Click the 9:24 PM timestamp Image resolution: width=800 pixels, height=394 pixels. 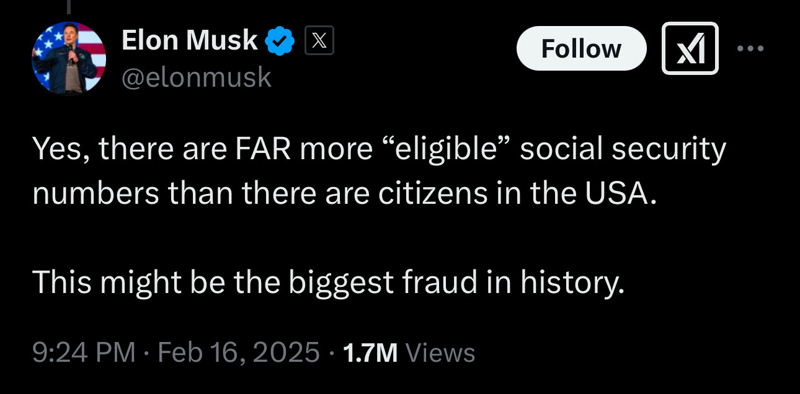[83, 352]
